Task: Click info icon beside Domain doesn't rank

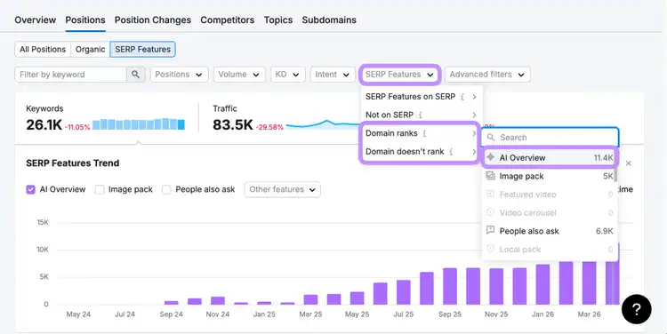Action: 451,152
